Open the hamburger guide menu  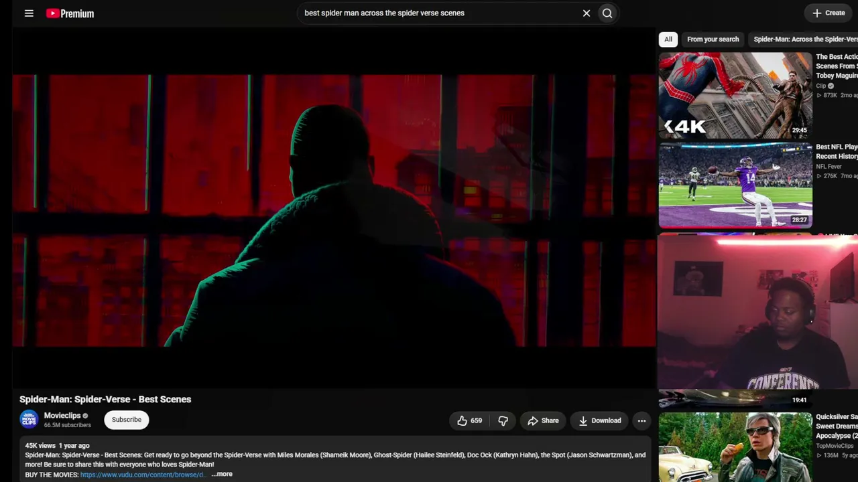(x=29, y=13)
